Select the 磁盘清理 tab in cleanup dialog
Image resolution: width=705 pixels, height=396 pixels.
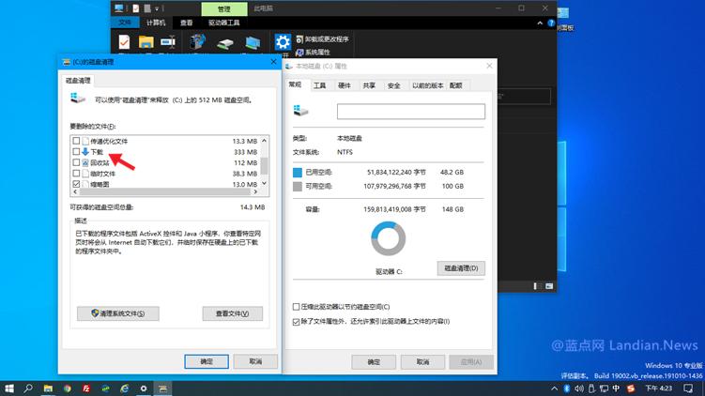point(78,81)
